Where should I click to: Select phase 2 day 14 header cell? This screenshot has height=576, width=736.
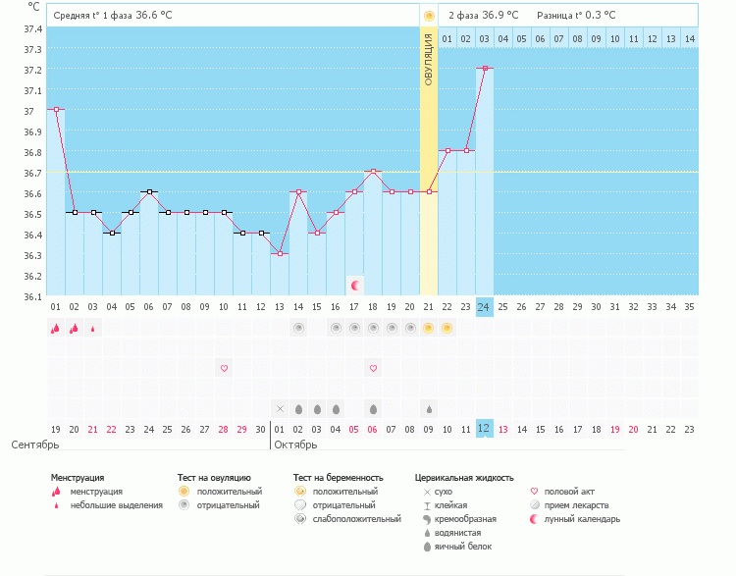pos(689,38)
